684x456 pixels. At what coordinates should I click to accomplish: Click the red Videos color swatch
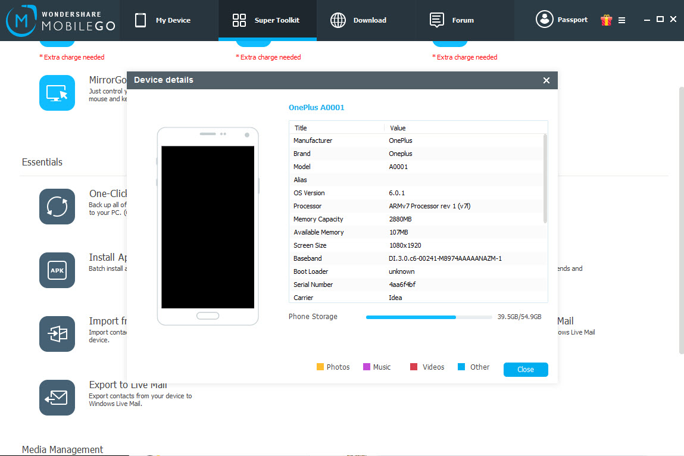coord(414,367)
